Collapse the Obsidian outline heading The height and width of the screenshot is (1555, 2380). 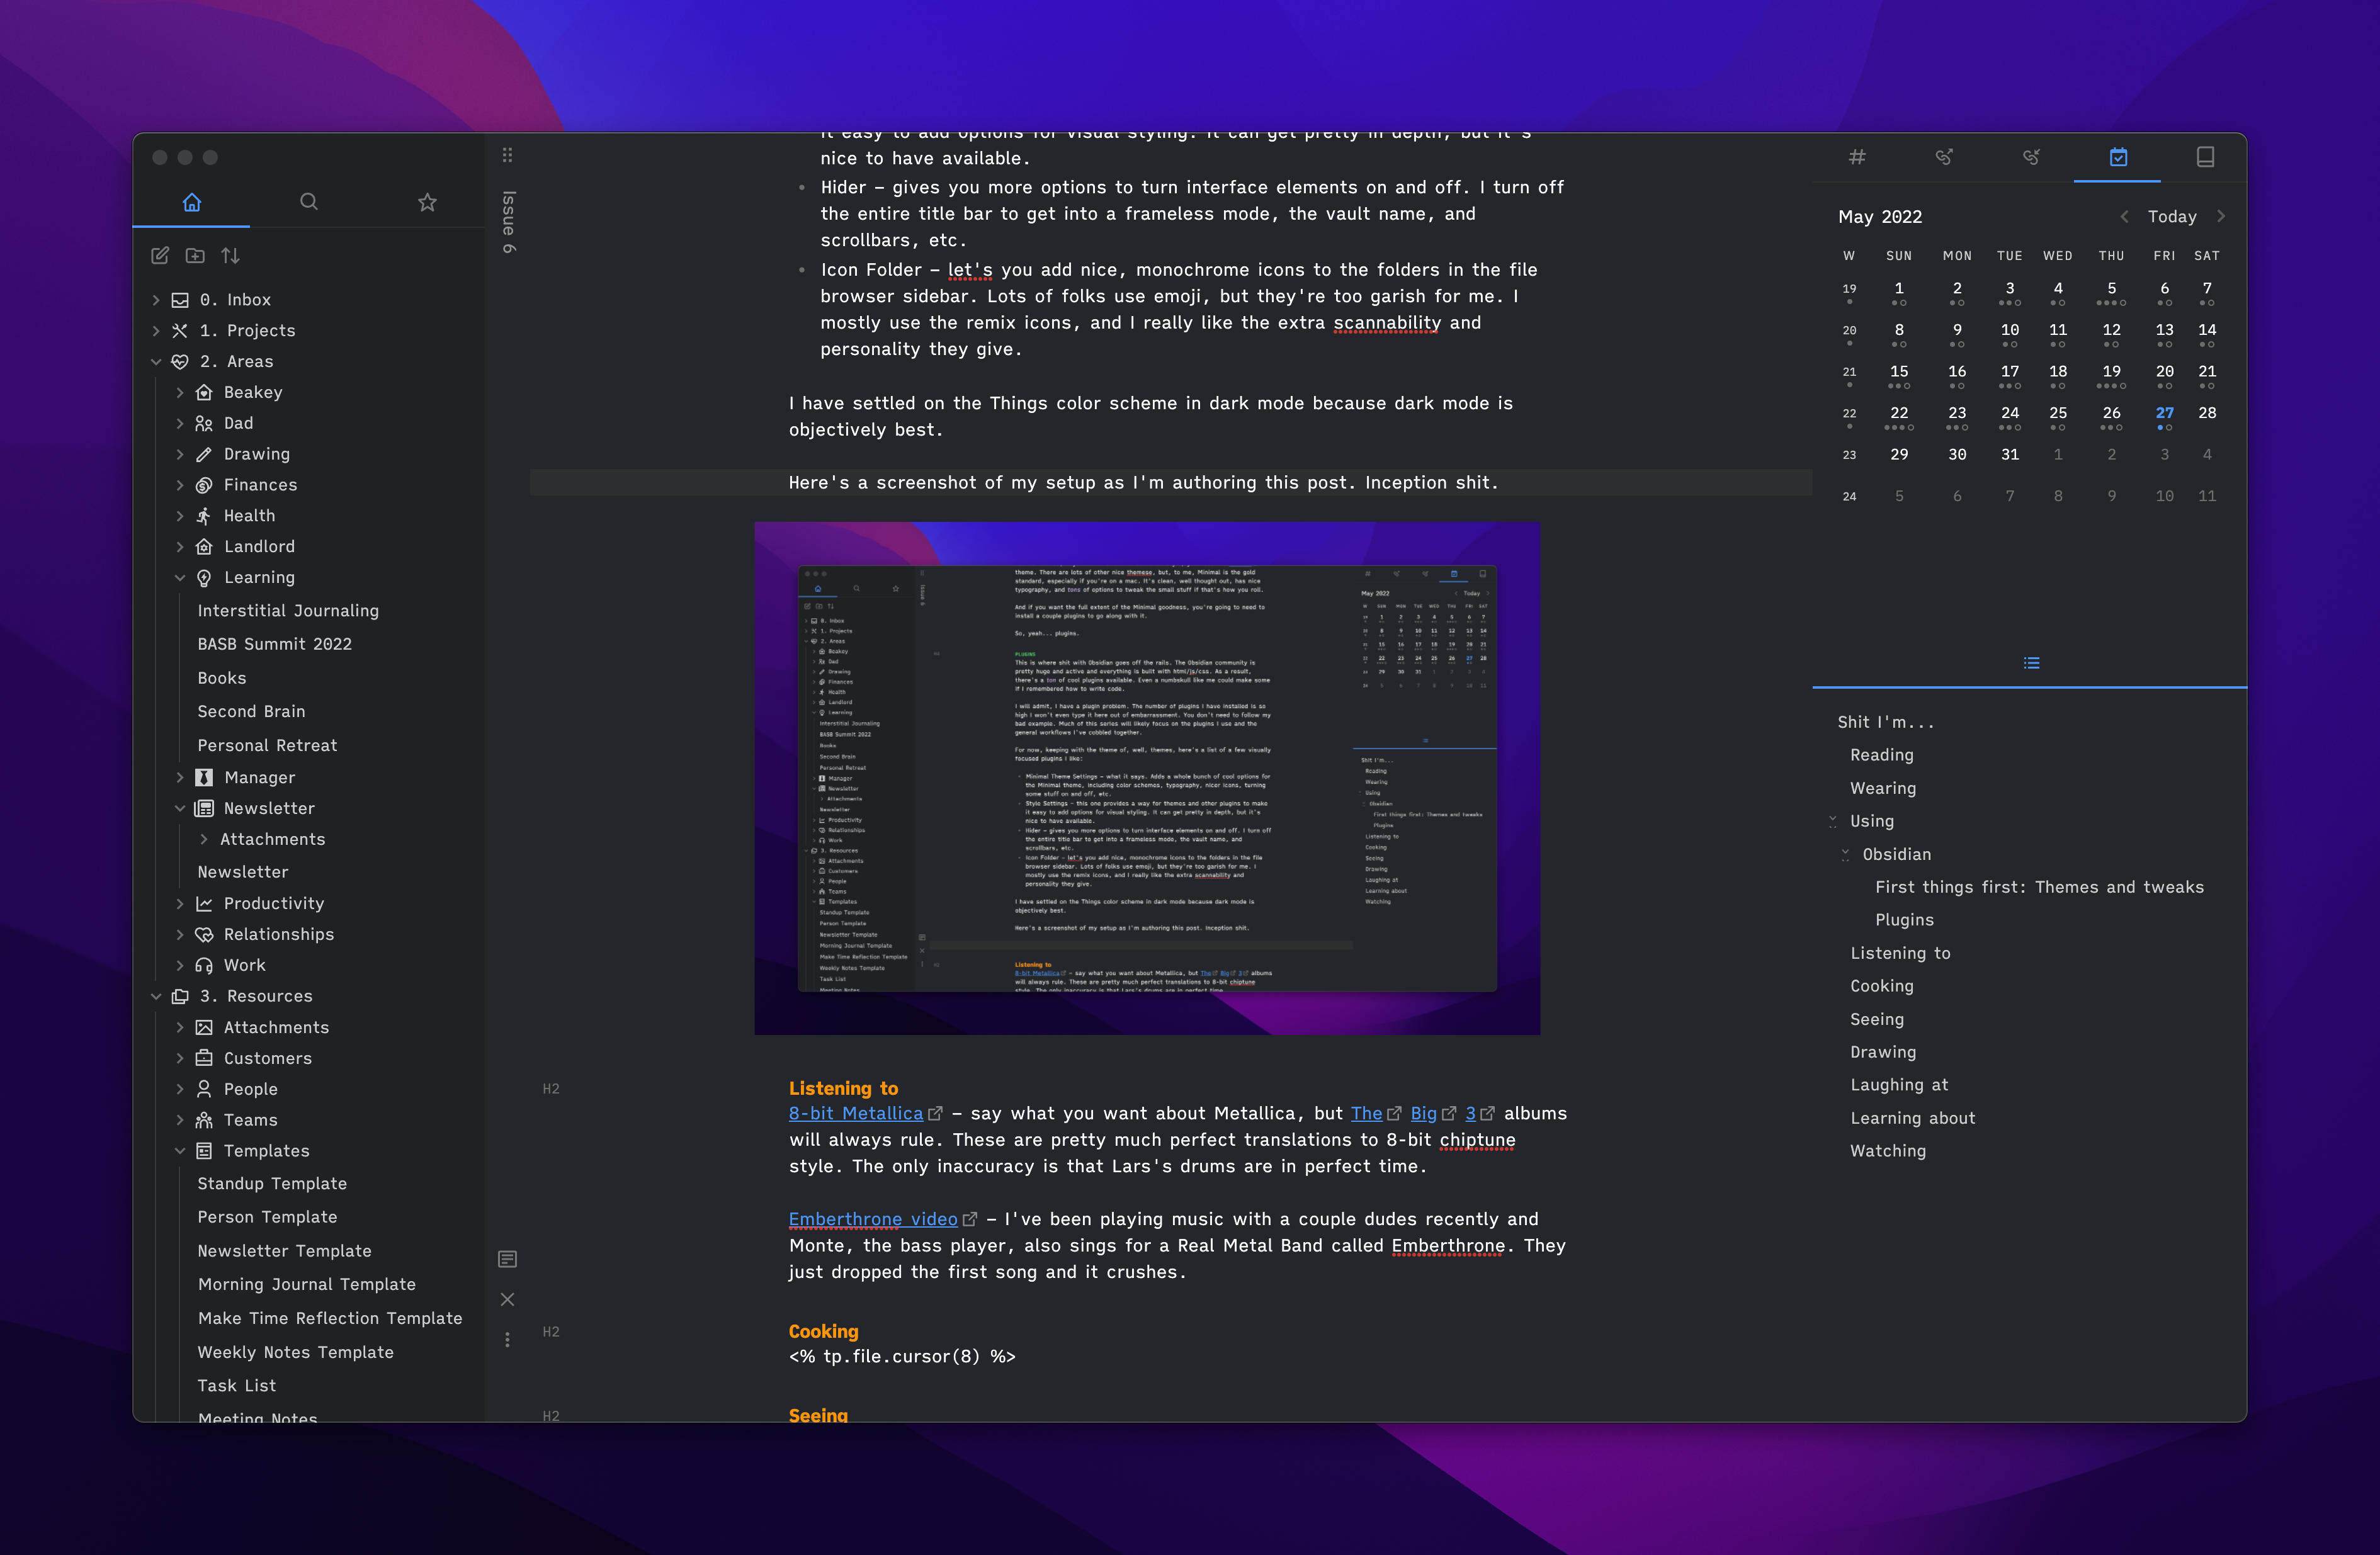pos(1845,855)
